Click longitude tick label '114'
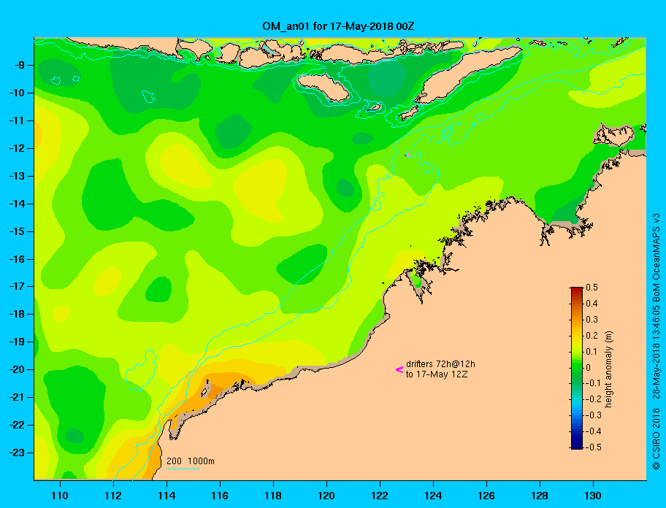666x508 pixels. [166, 496]
